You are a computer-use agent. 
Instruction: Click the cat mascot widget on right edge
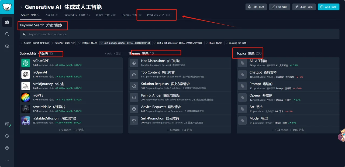click(x=341, y=135)
